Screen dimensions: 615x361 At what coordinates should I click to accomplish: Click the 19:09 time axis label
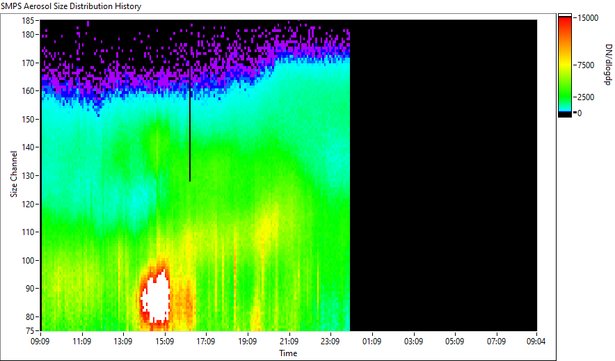click(x=247, y=342)
